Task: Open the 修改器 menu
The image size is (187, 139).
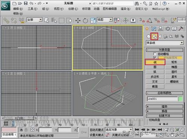Action: tap(86, 9)
